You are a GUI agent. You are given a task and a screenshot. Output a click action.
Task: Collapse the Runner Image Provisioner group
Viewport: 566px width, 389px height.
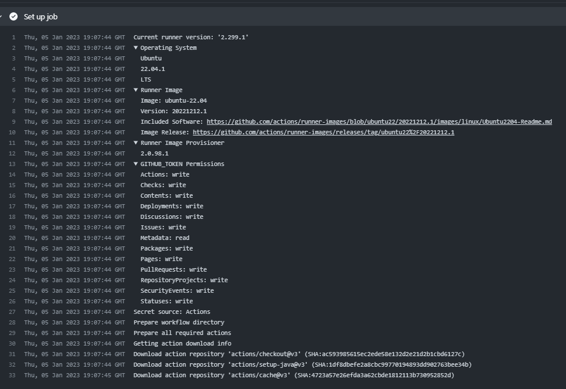point(136,143)
